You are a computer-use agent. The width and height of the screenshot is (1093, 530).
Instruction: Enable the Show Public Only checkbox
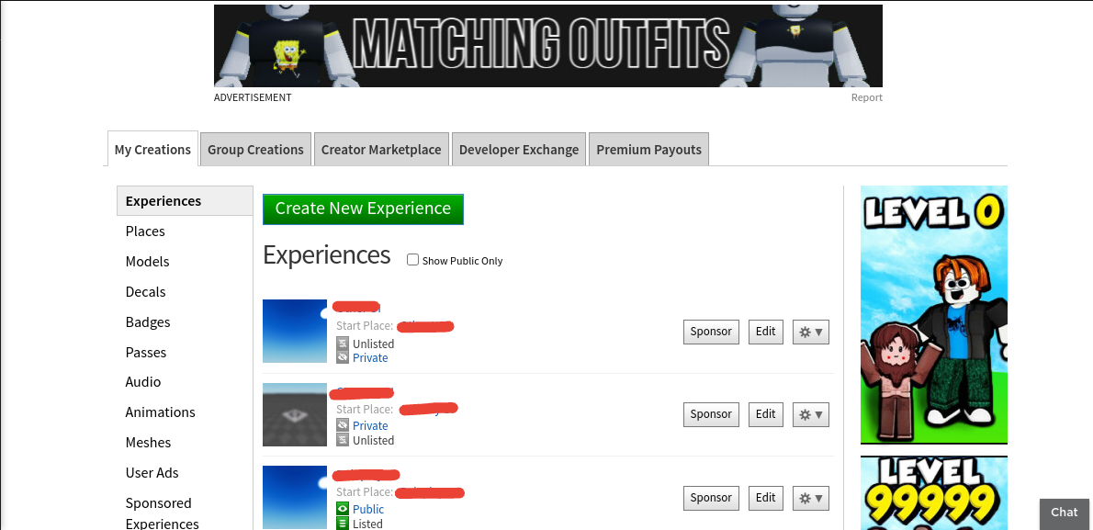(412, 260)
